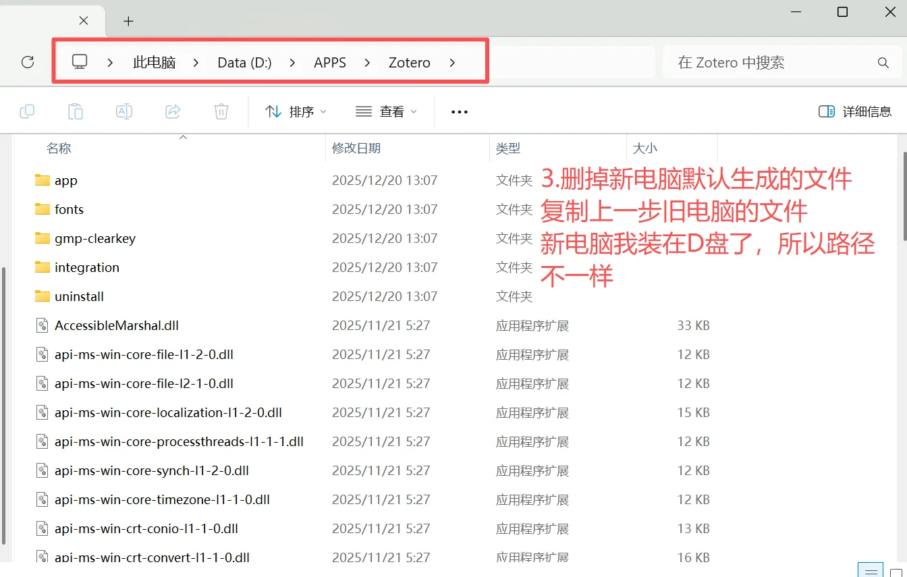
Task: Share a file with the share icon
Action: pyautogui.click(x=173, y=111)
